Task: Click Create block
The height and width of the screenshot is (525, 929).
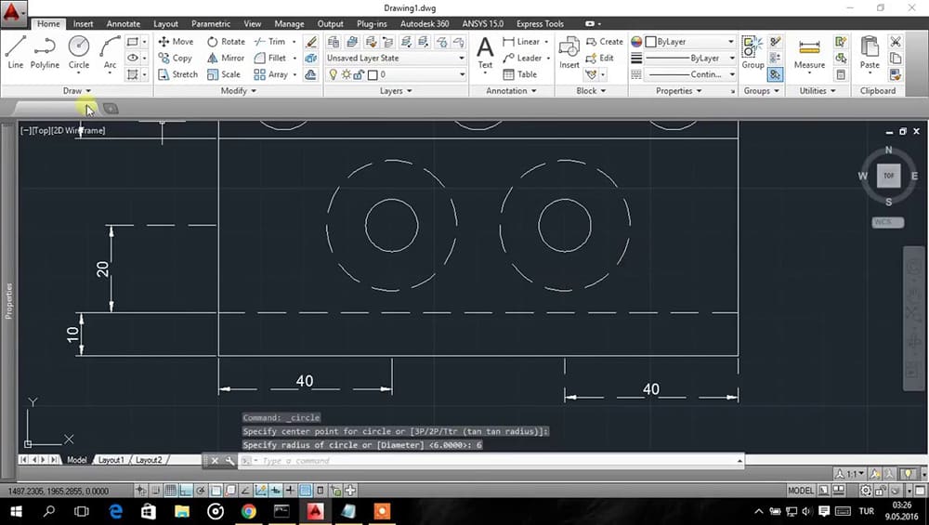Action: [x=605, y=42]
